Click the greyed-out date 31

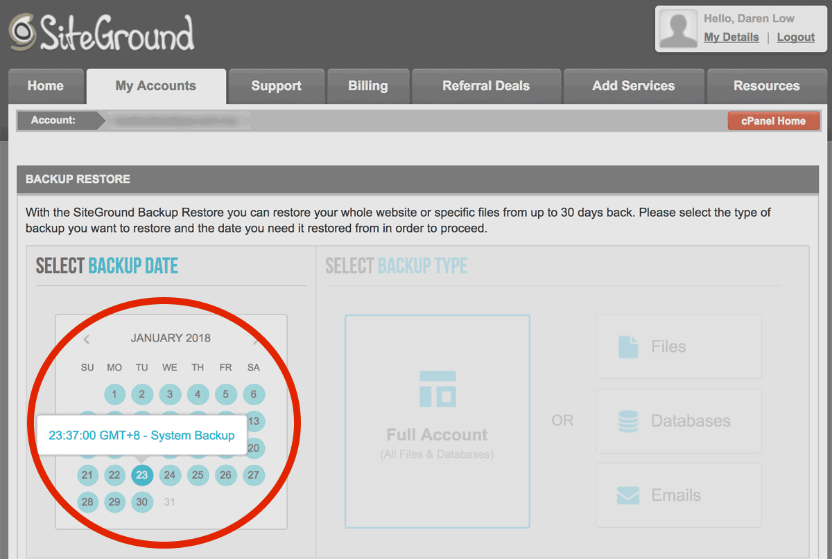pos(170,502)
